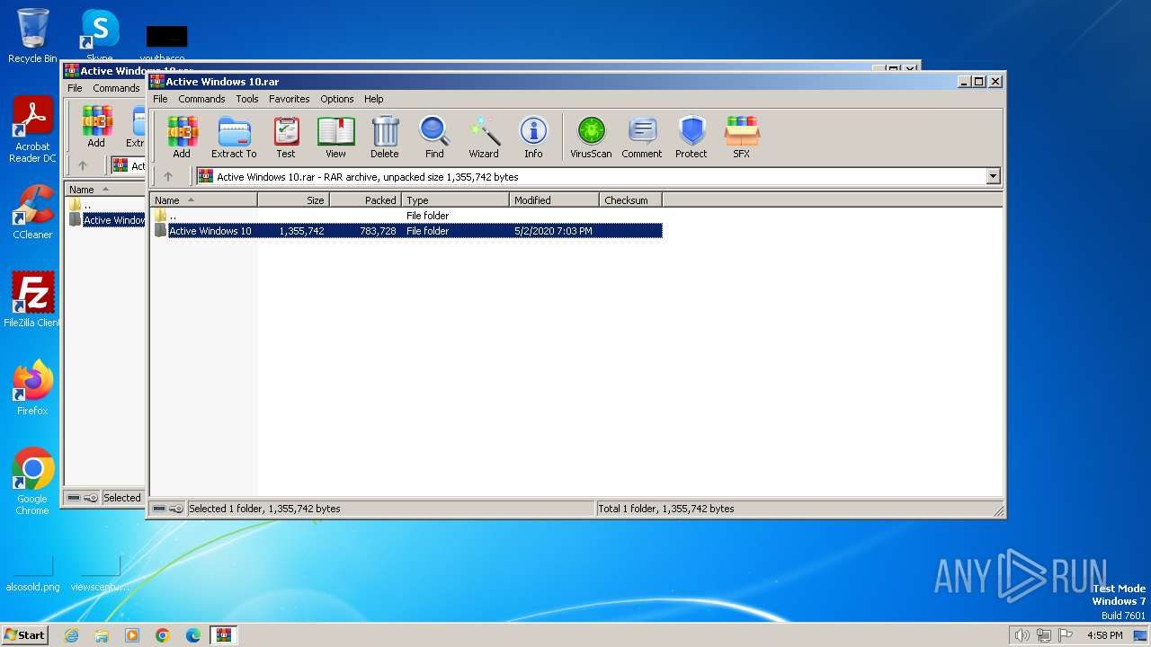The height and width of the screenshot is (647, 1151).
Task: Open the Find magnifier tool
Action: pos(434,137)
